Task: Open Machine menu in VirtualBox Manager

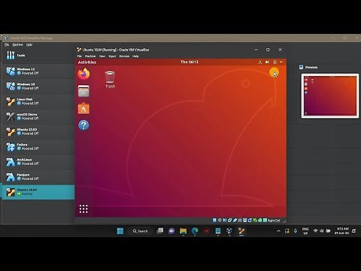Action: pos(17,44)
